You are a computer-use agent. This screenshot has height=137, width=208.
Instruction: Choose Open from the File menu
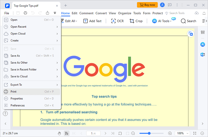click(x=31, y=20)
